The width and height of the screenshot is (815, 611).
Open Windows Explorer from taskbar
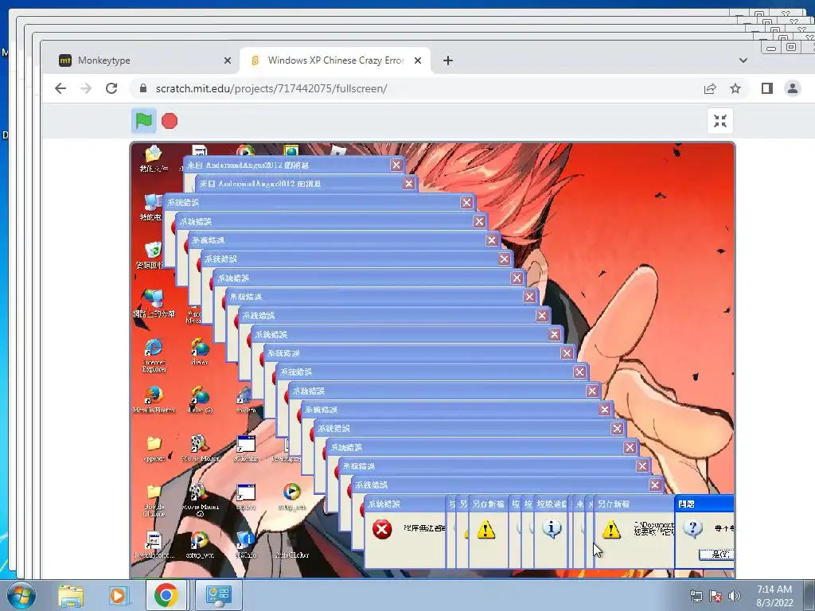pos(71,596)
